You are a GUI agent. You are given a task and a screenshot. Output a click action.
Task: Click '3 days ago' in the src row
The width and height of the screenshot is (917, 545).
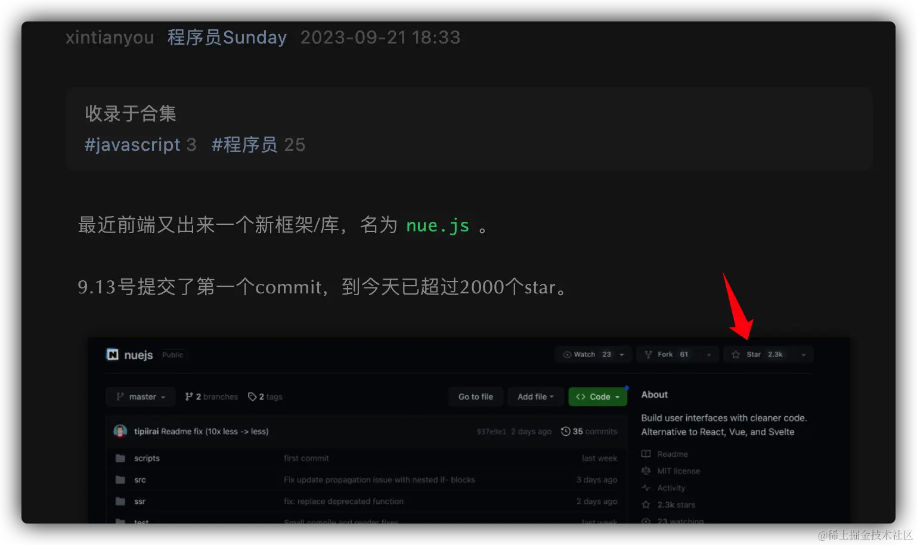597,479
